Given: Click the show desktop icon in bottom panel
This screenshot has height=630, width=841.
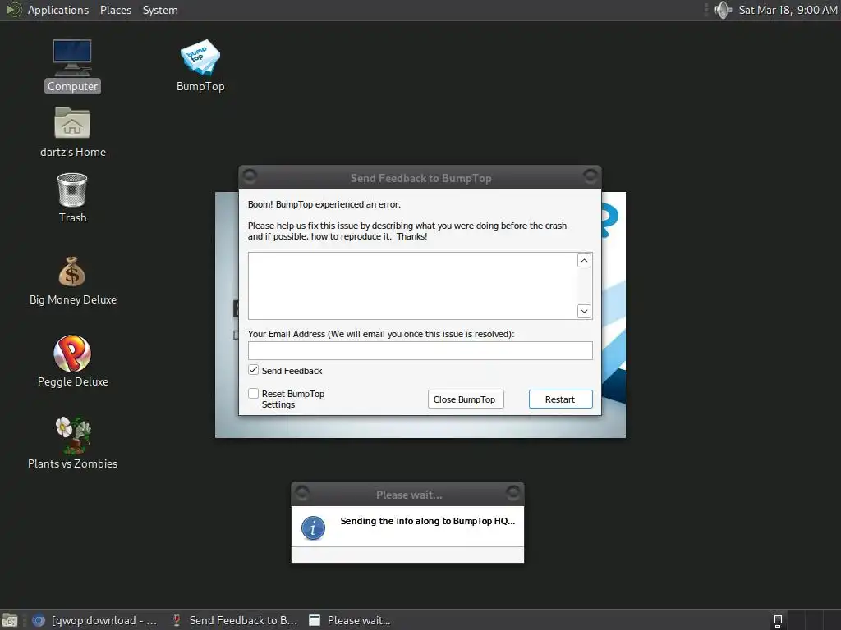Looking at the screenshot, I should pos(10,620).
